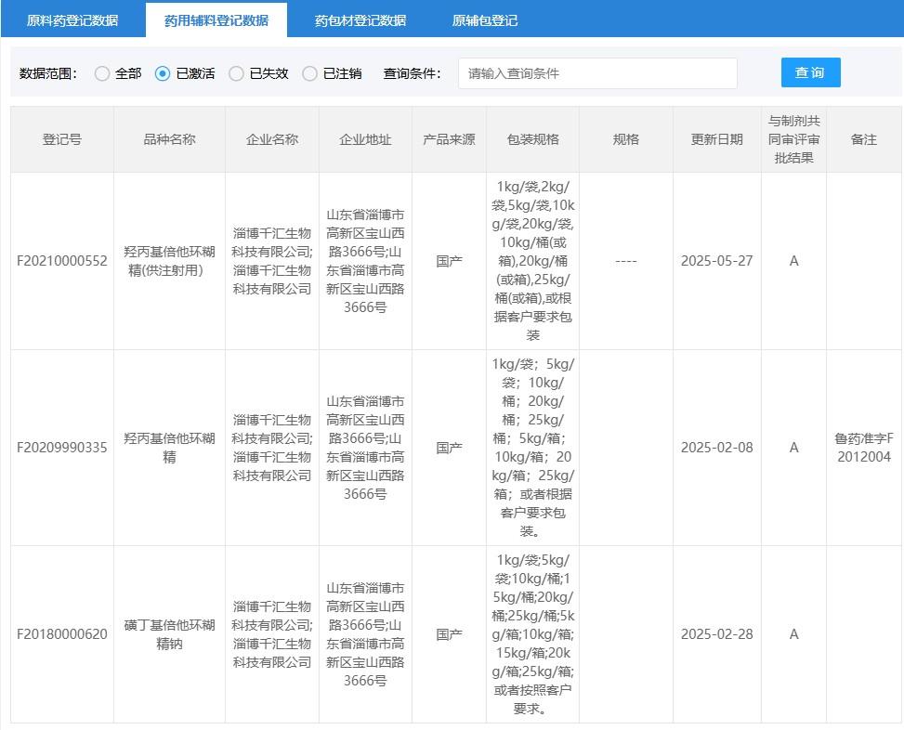The image size is (904, 730).
Task: Click the 数据范围 label
Action: (48, 73)
